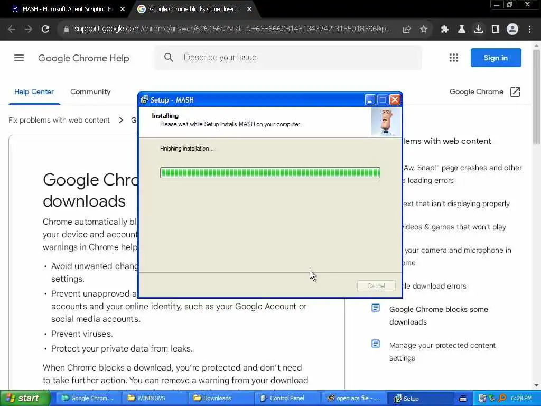Select the Google Chrome blocks some downloads tab
Viewport: 541px width, 406px height.
click(194, 10)
